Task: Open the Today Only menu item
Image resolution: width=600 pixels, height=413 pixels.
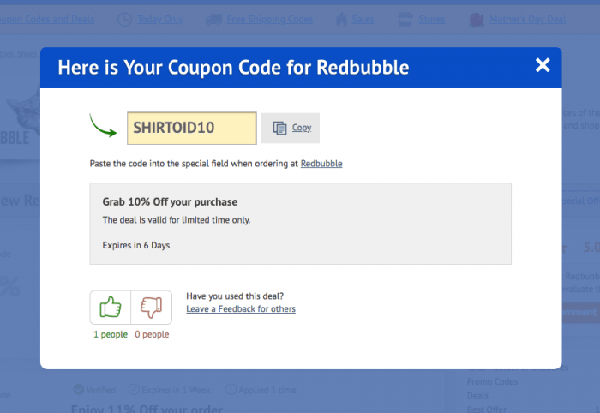Action: (x=160, y=19)
